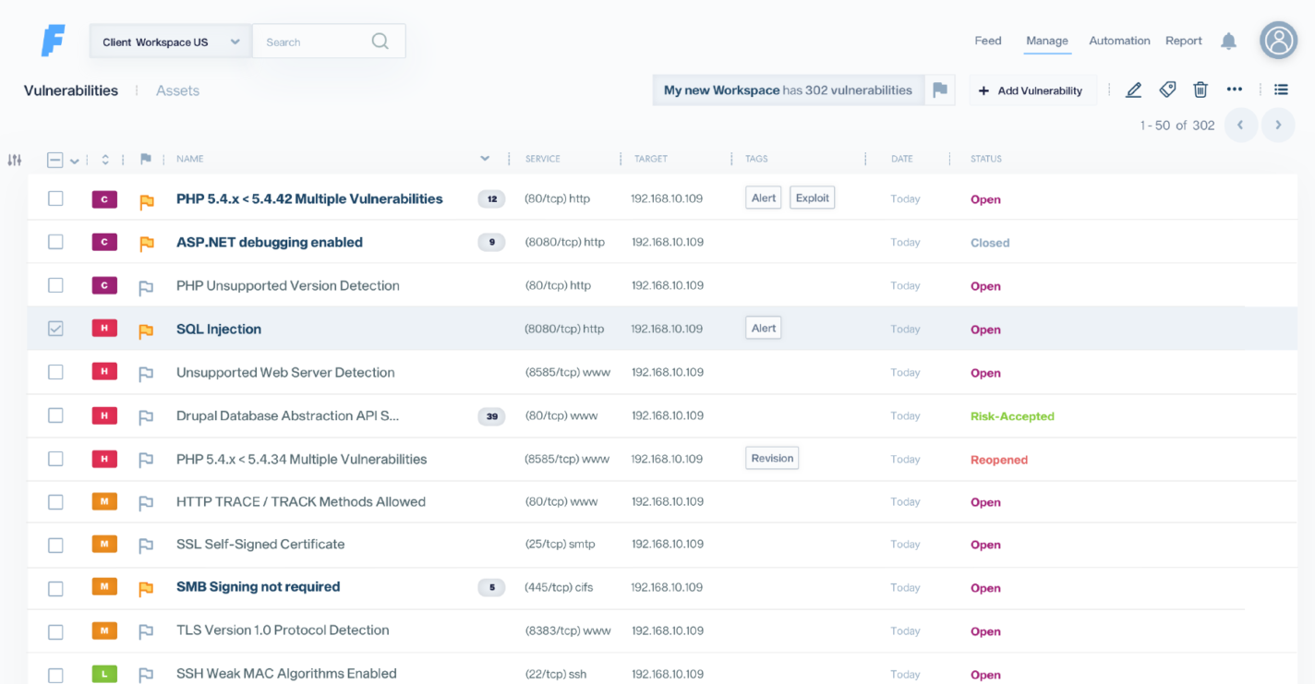
Task: Click the three-dots more options icon
Action: 1235,90
